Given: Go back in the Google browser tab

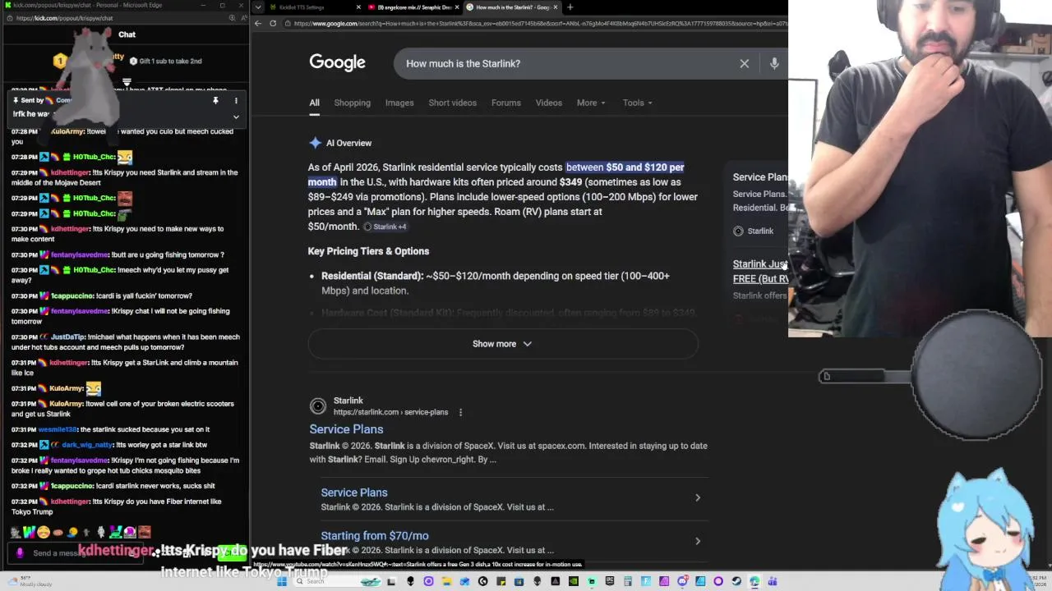Looking at the screenshot, I should pyautogui.click(x=258, y=23).
